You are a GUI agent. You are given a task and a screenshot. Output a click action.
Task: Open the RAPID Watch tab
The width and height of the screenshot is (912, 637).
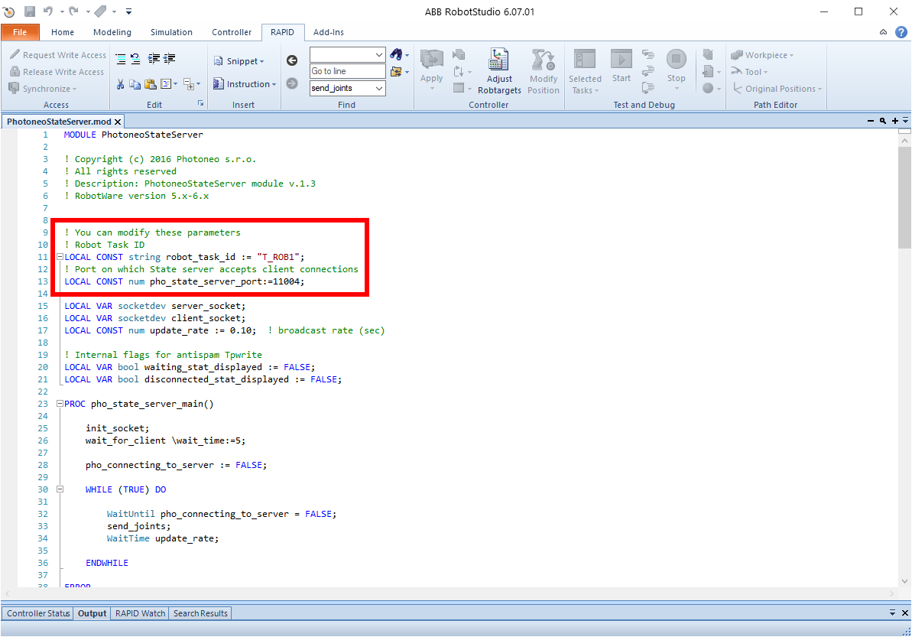(140, 613)
